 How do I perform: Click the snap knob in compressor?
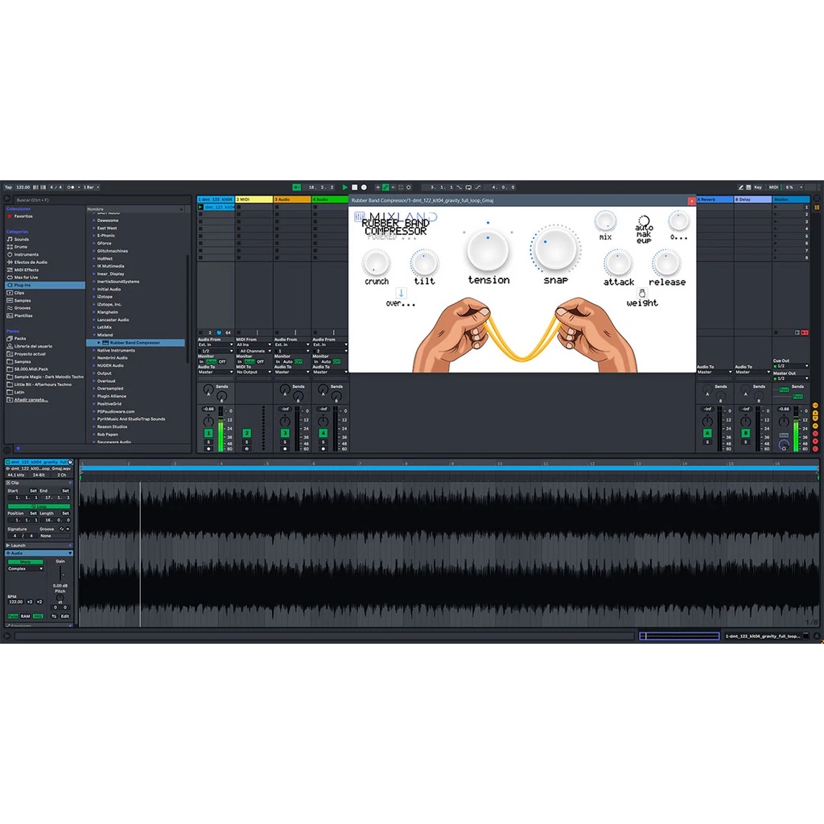pos(555,249)
